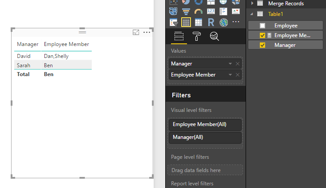Click the Employee Me... field name
Viewport: 326px width, 188px height.
[x=292, y=35]
